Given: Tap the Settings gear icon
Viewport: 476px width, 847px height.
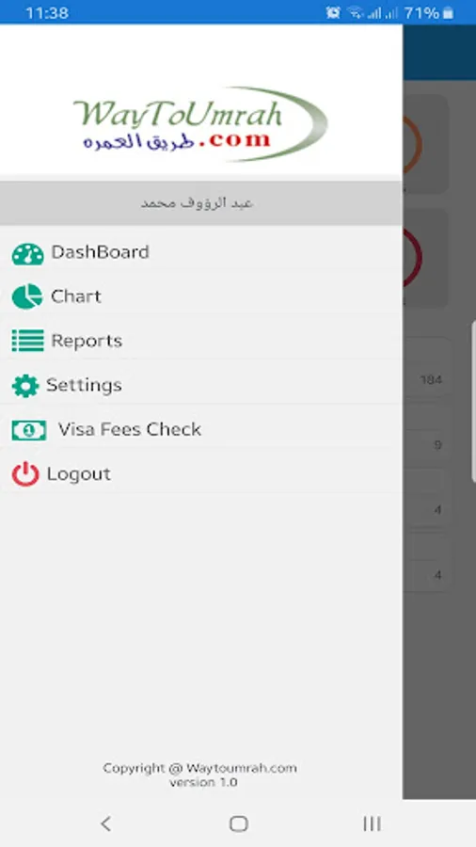Looking at the screenshot, I should click(25, 386).
